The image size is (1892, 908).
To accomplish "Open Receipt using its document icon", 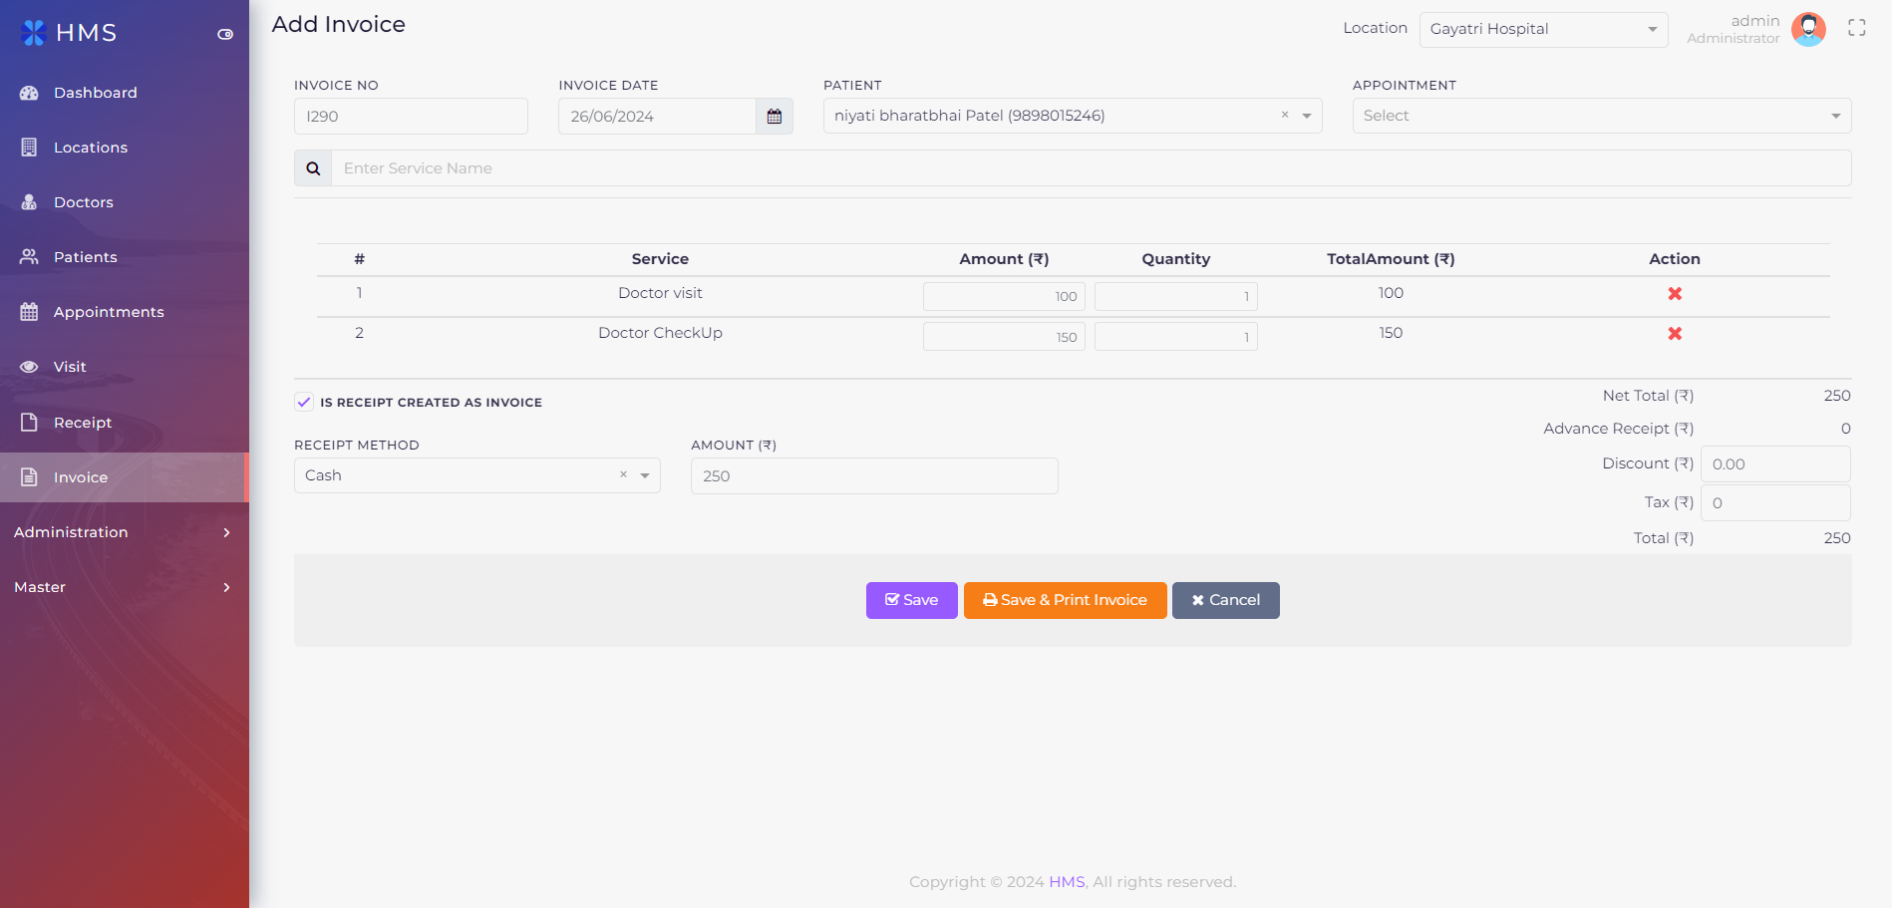I will 30,422.
